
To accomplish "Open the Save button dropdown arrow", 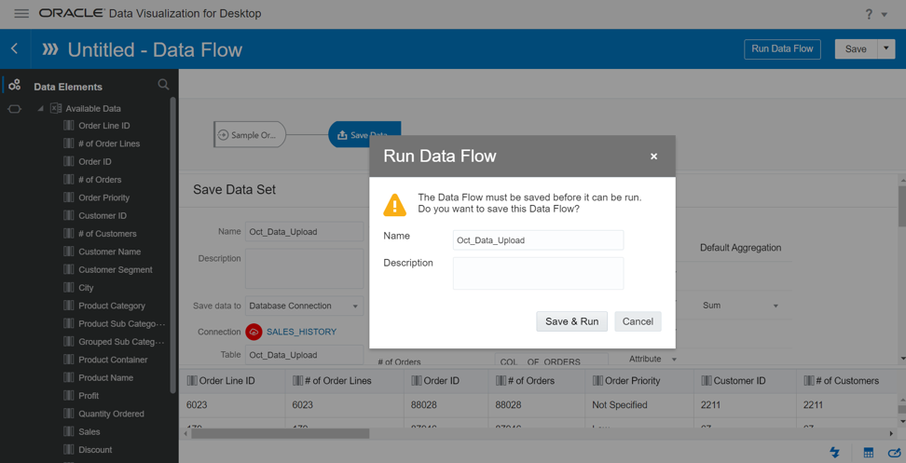I will tap(885, 49).
